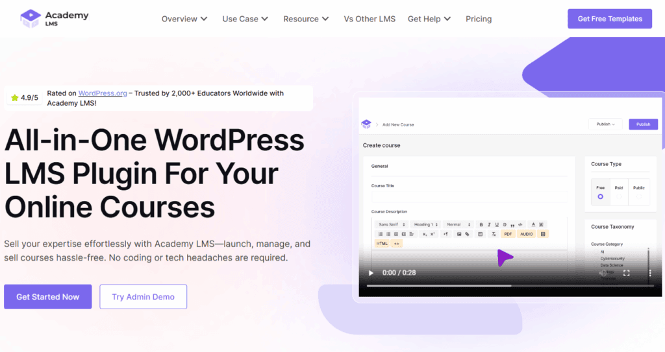Open the Publish status dropdown

605,124
